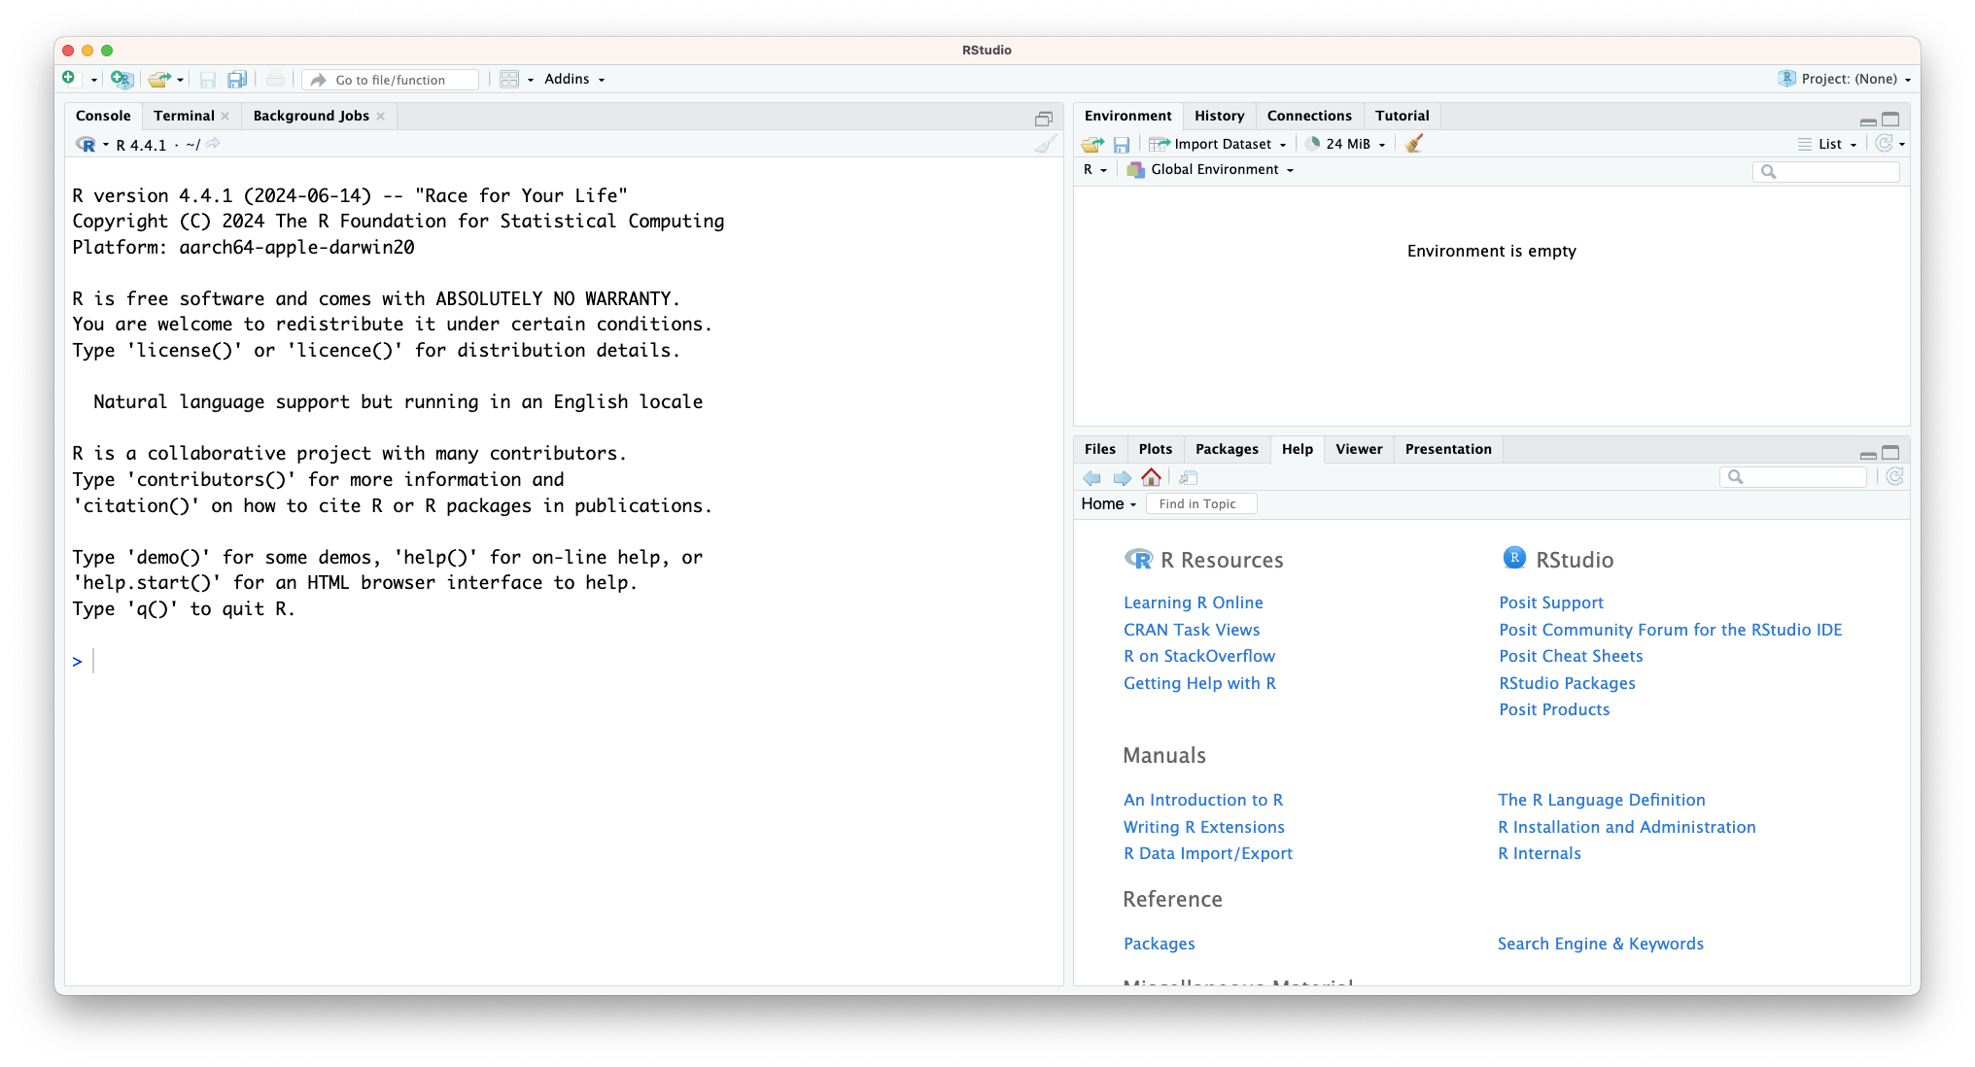
Task: Show Help in new window icon
Action: click(1188, 477)
